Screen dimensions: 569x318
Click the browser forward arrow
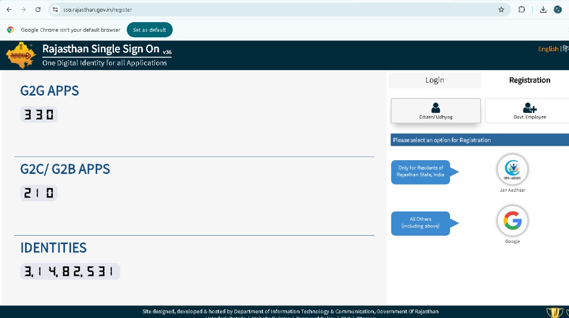click(23, 10)
